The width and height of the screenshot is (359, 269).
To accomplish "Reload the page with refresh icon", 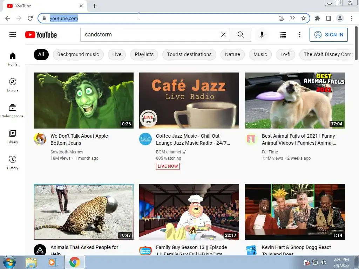I will [30, 18].
